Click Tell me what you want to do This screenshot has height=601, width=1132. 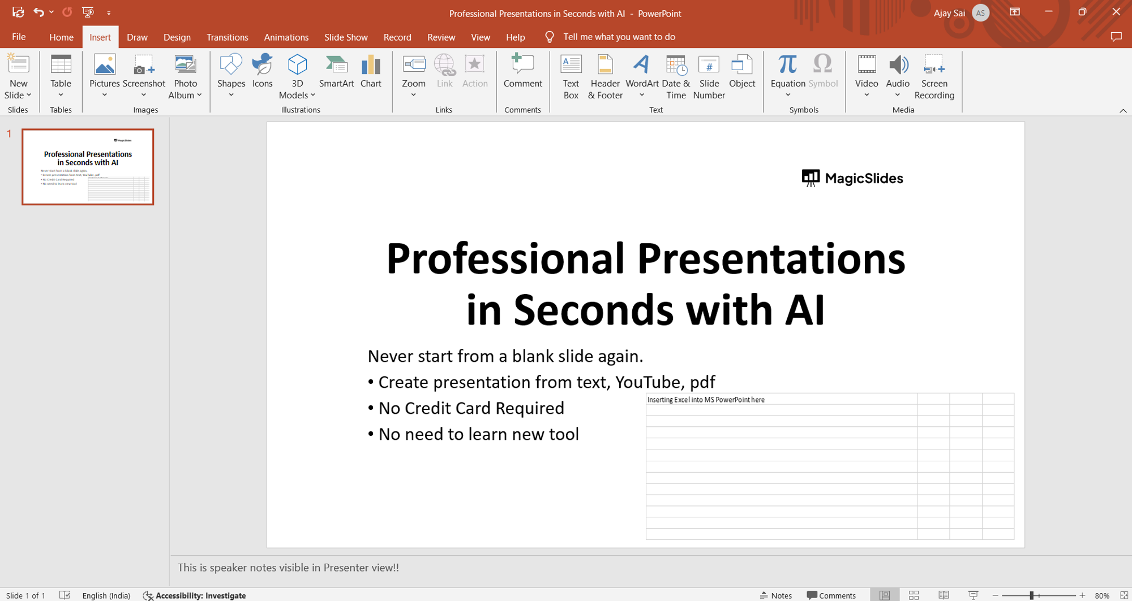(x=619, y=37)
